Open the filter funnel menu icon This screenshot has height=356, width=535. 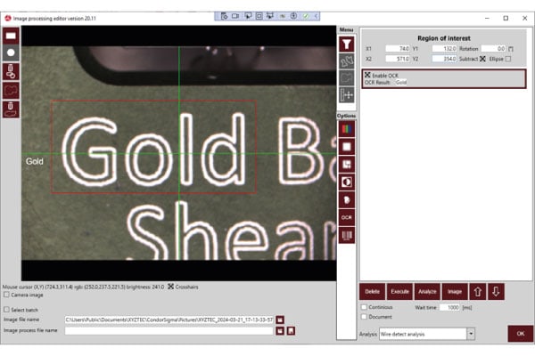coord(347,42)
